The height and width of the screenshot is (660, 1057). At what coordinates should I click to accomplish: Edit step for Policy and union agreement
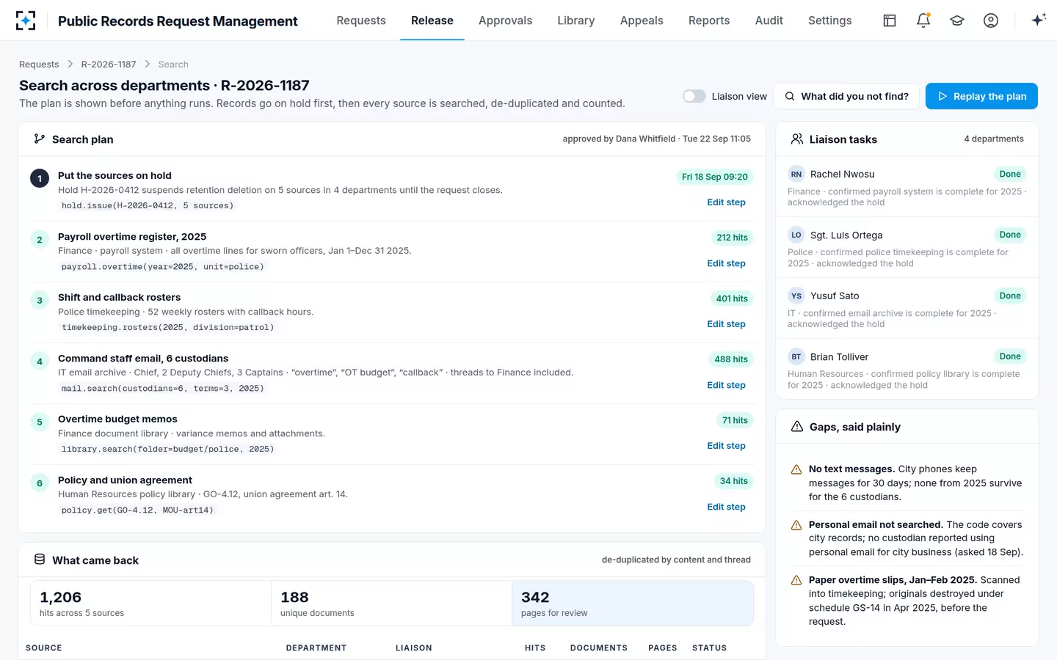726,507
